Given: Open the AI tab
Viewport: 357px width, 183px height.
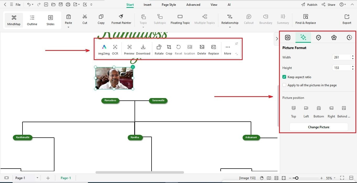Looking at the screenshot, I should (x=229, y=5).
